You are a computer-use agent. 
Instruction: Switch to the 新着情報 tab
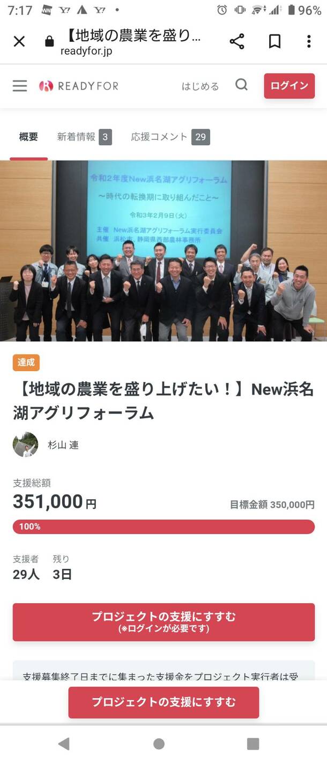coord(84,137)
